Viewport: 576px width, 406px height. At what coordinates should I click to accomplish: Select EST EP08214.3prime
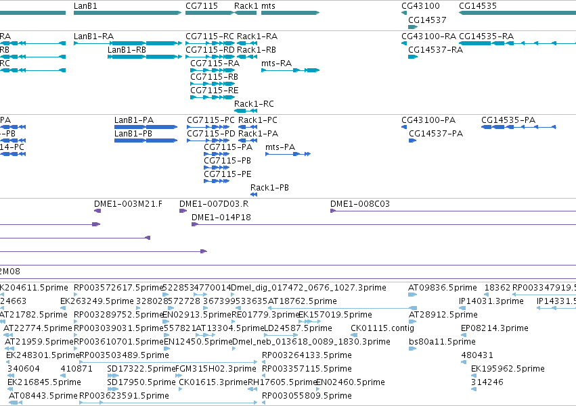pyautogui.click(x=464, y=335)
